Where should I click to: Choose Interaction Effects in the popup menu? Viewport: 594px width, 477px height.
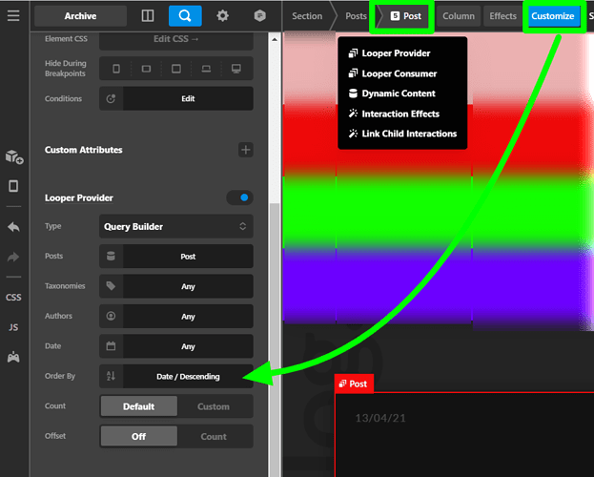pyautogui.click(x=394, y=114)
